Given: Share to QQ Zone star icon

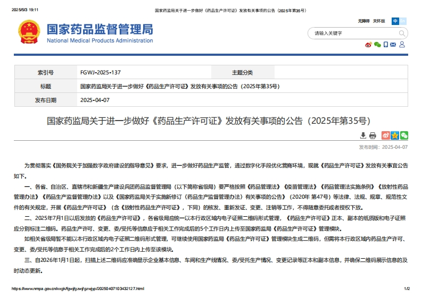Looking at the screenshot, I should [x=395, y=135].
